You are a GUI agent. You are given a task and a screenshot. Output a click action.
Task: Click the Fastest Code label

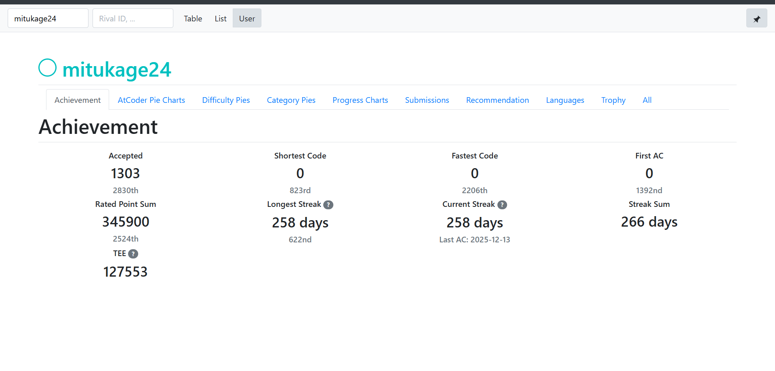point(475,156)
